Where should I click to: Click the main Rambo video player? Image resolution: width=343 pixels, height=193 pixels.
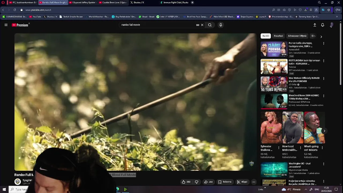[x=135, y=102]
